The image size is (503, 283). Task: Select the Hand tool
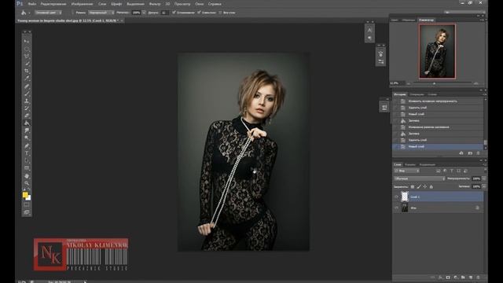pos(27,176)
